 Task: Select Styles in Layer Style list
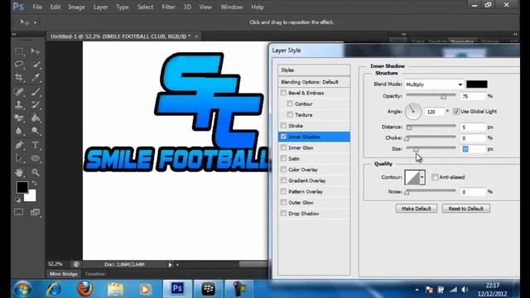314,70
